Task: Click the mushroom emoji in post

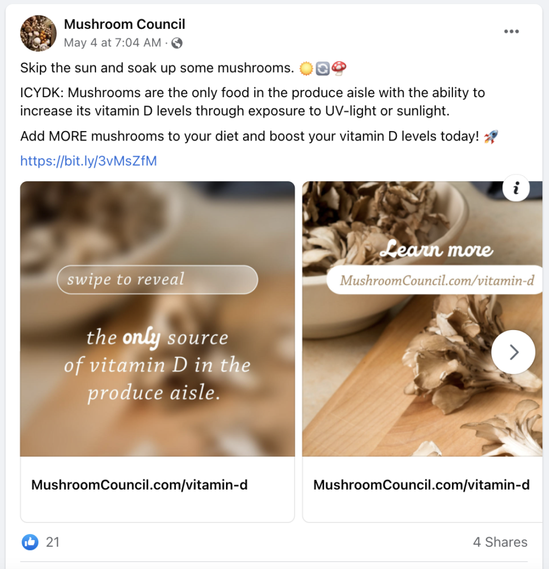Action: tap(339, 68)
